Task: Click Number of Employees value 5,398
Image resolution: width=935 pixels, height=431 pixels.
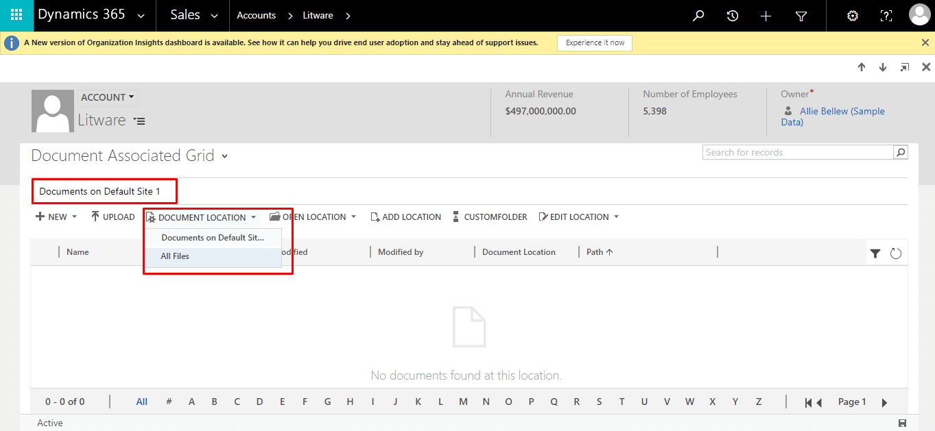Action: click(x=655, y=111)
